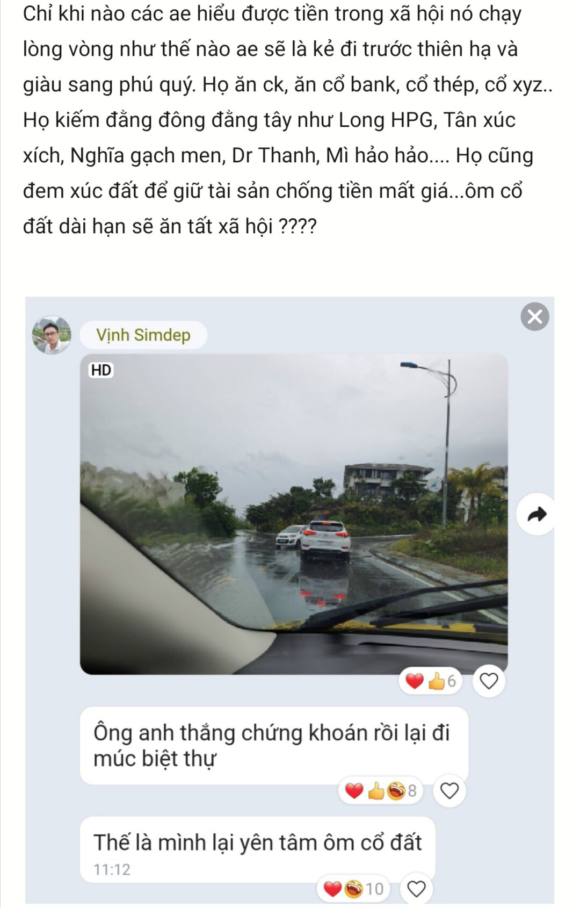
Task: Close the embedded chat image with X
Action: (x=535, y=317)
